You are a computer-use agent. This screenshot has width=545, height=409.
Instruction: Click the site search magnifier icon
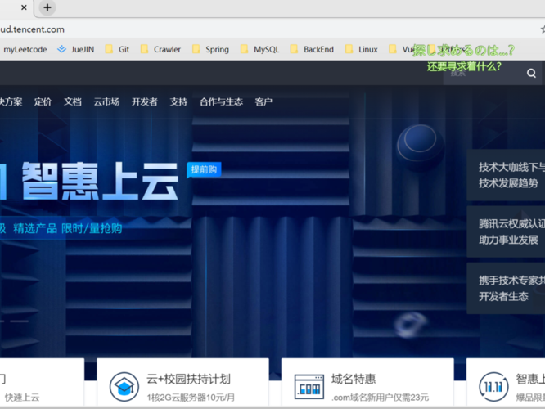pyautogui.click(x=531, y=73)
